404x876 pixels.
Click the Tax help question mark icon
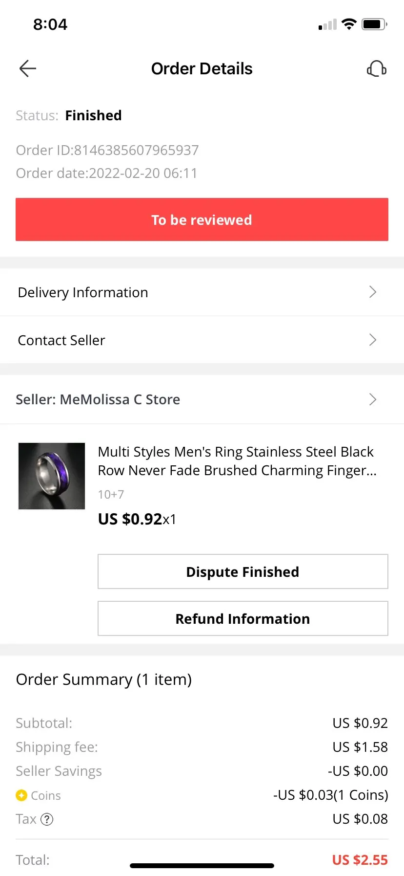click(47, 819)
